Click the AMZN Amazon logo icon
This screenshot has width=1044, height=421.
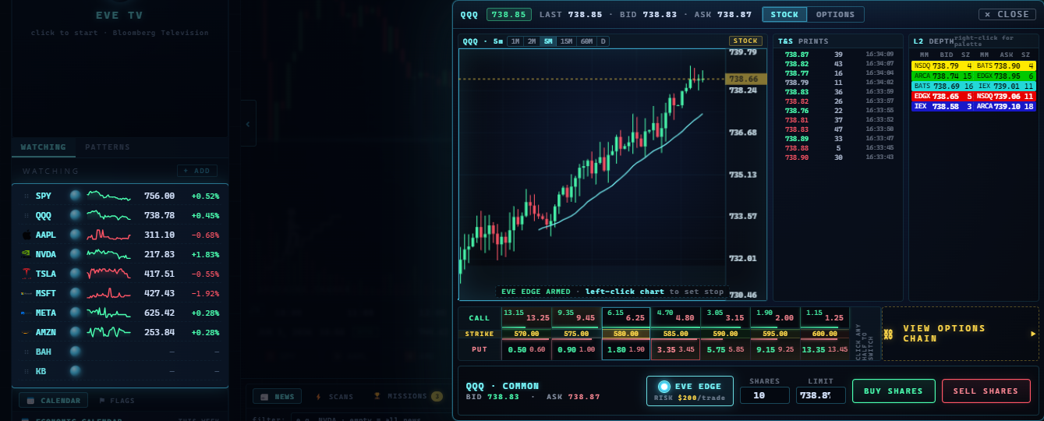[x=27, y=332]
